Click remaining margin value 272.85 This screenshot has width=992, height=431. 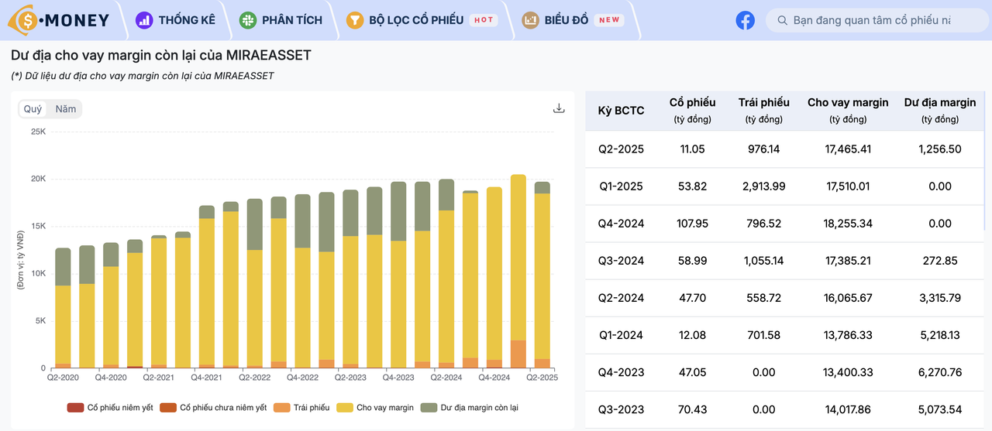tap(940, 261)
